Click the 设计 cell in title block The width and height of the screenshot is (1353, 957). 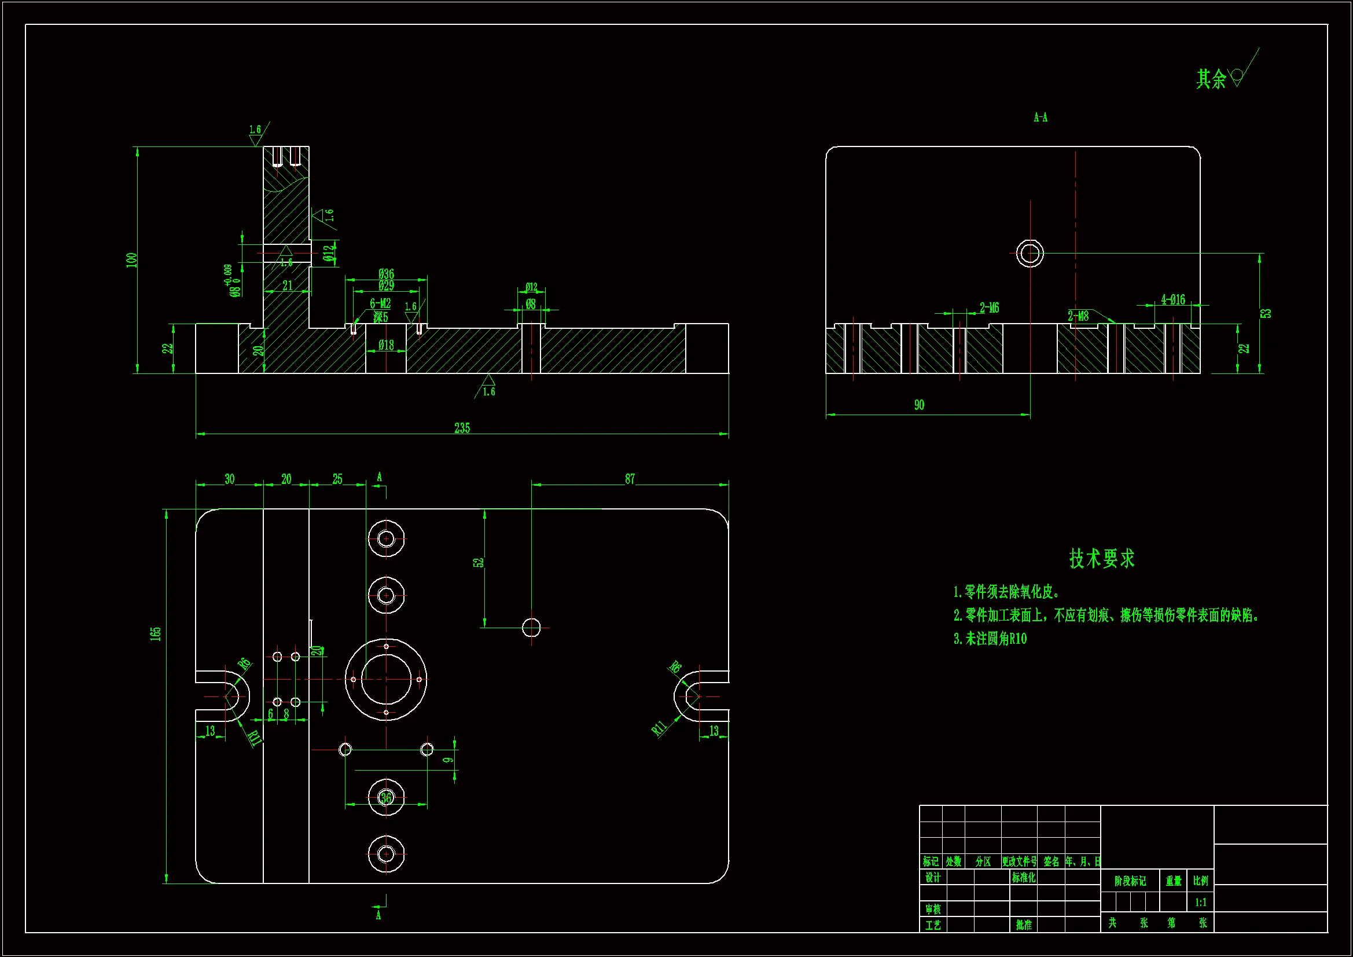coord(933,878)
